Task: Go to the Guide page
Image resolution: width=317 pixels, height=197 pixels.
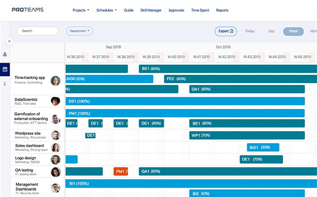Action: coord(128,11)
